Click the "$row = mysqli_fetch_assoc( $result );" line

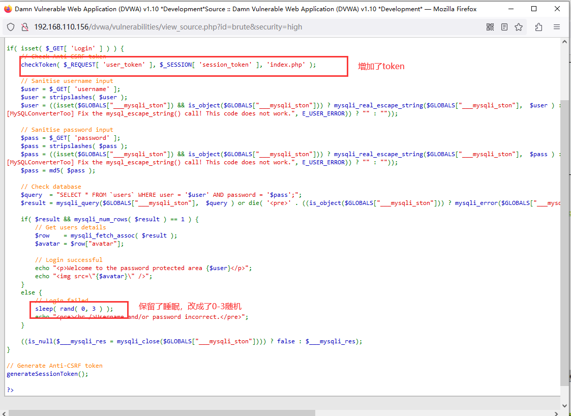[106, 235]
